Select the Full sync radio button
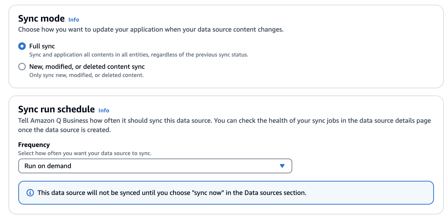The image size is (447, 218). coord(22,47)
